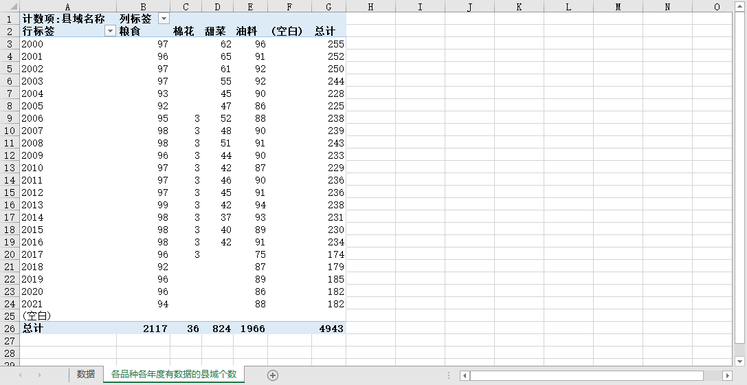
Task: Click the (空白) column label in row 2
Action: pyautogui.click(x=289, y=31)
